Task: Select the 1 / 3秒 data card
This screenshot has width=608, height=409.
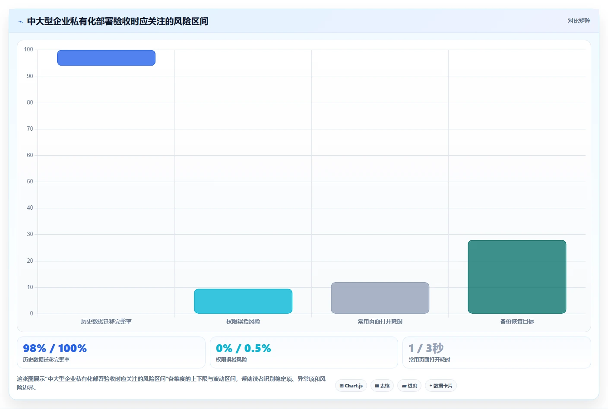Action: pyautogui.click(x=497, y=352)
